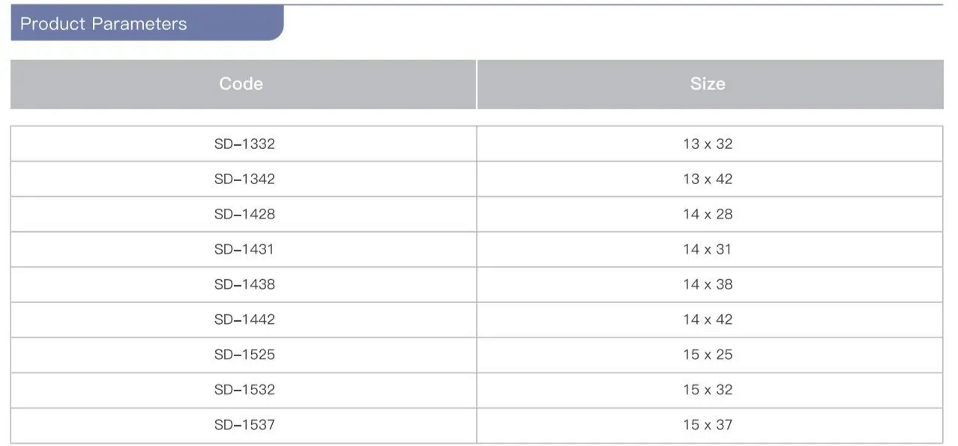This screenshot has width=958, height=446.
Task: Select the Code column header
Action: pyautogui.click(x=241, y=84)
